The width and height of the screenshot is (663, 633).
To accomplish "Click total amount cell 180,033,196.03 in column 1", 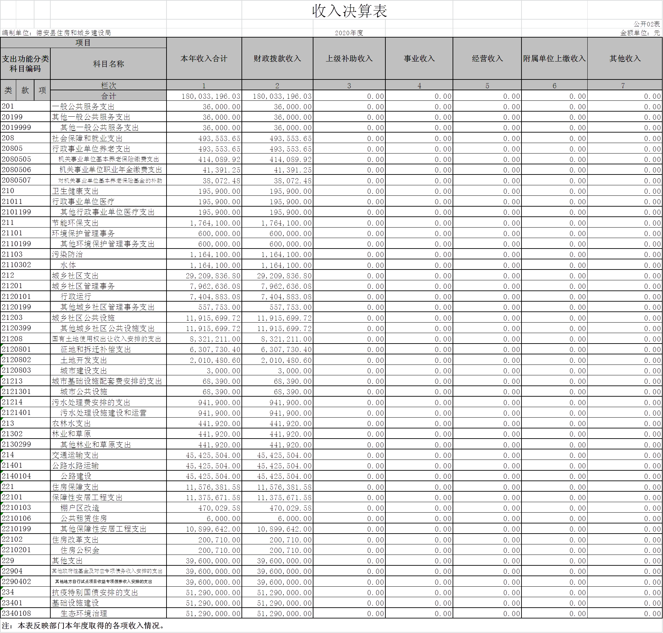I will (211, 96).
